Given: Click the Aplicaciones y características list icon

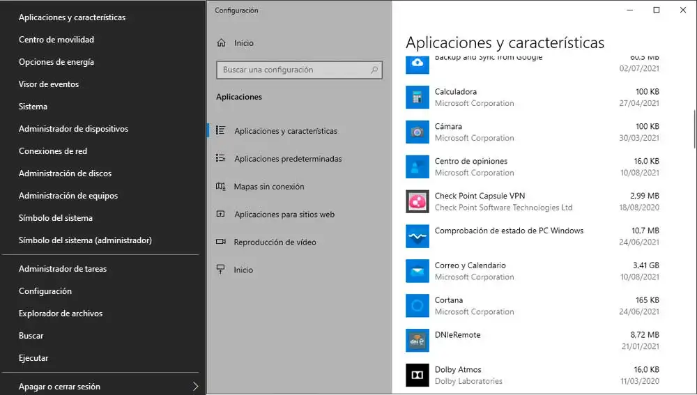Looking at the screenshot, I should 220,130.
